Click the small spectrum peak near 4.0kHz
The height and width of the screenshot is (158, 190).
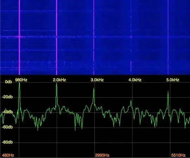(x=131, y=101)
